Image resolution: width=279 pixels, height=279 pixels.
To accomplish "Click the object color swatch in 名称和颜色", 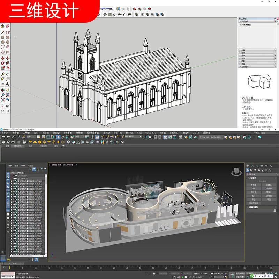I will (x=274, y=210).
